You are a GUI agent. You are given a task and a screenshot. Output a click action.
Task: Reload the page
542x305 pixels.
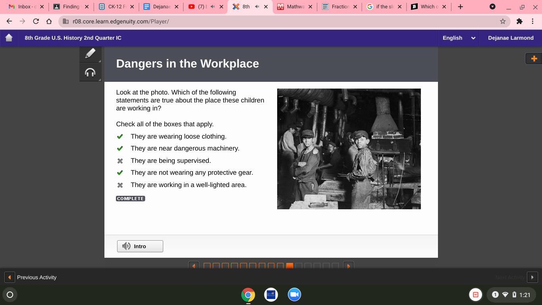click(x=36, y=21)
